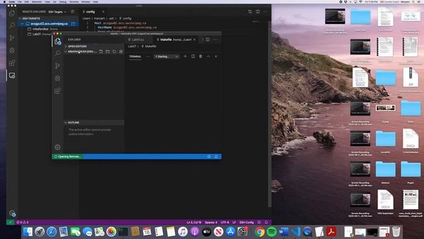Click notification bell in back window status bar

tap(266, 222)
